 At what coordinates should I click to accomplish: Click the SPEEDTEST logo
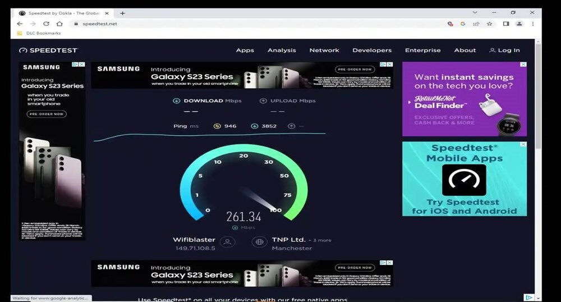coord(48,51)
